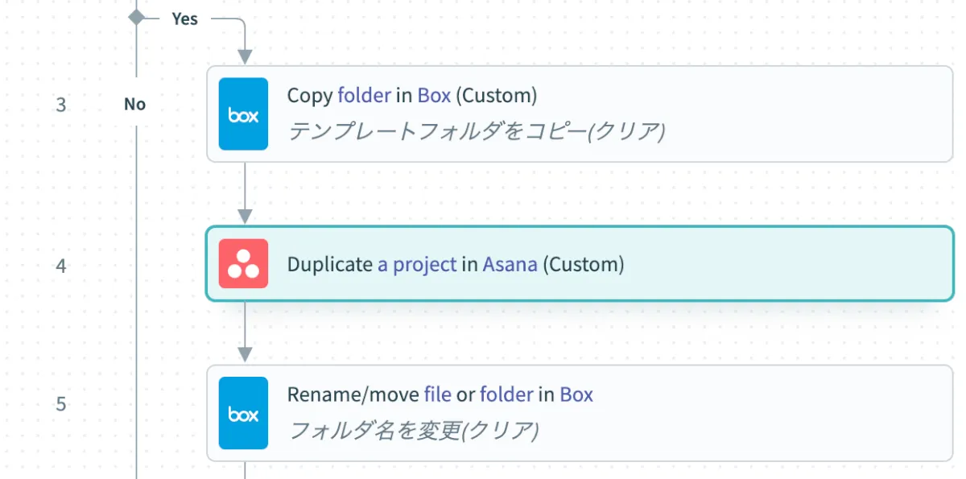
Task: Click the Asana icon on step 4
Action: click(x=243, y=264)
